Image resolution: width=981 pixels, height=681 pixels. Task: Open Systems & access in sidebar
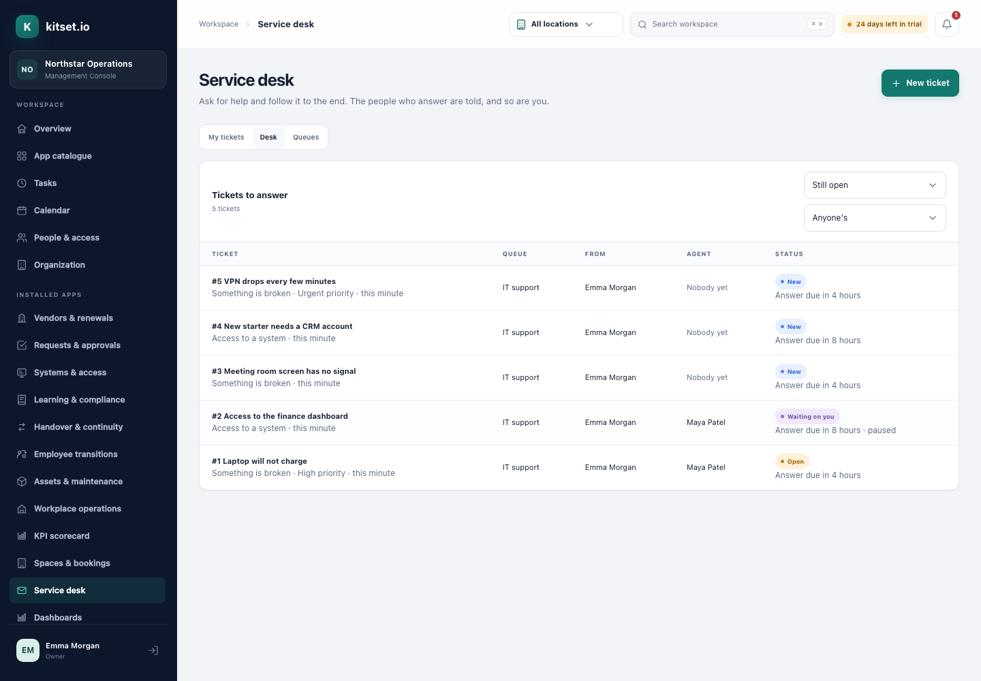87,373
